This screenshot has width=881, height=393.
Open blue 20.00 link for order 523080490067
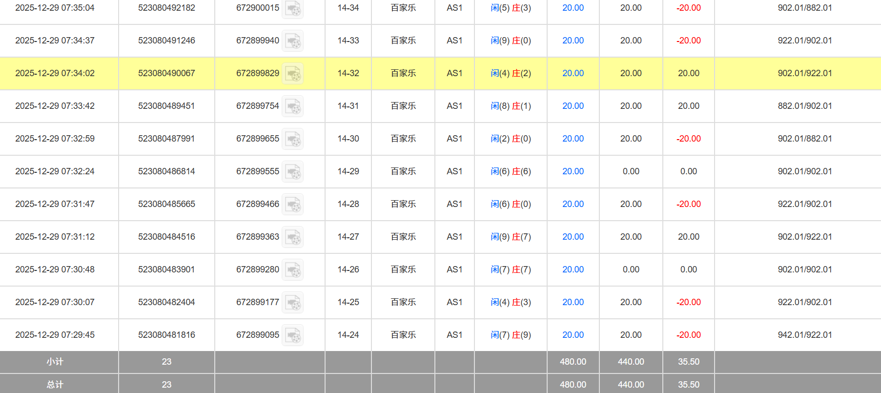(x=573, y=73)
